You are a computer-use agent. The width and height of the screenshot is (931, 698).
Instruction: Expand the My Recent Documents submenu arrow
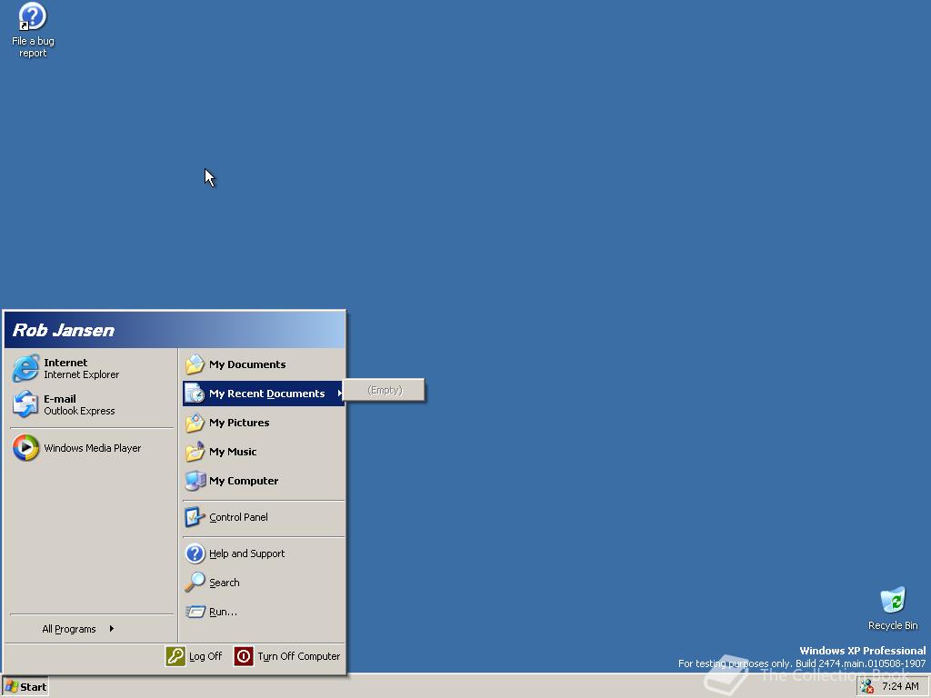coord(340,393)
